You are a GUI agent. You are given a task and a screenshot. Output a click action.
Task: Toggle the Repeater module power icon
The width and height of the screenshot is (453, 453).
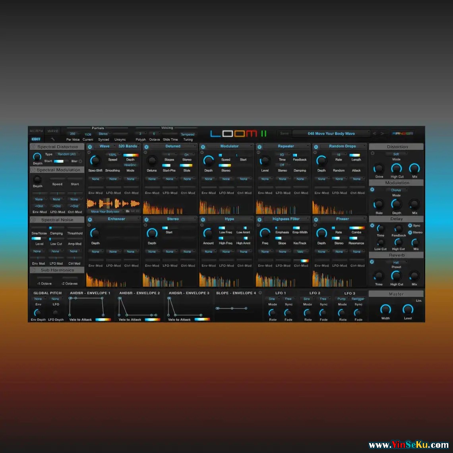[x=259, y=147]
